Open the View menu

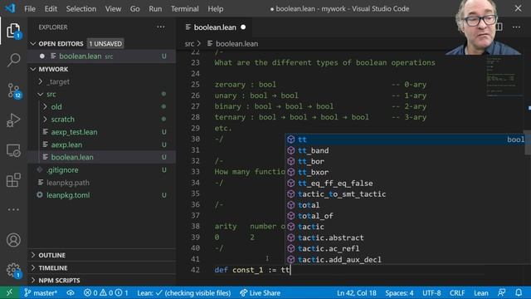113,9
